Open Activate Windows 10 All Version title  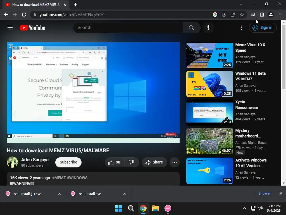[x=251, y=163]
